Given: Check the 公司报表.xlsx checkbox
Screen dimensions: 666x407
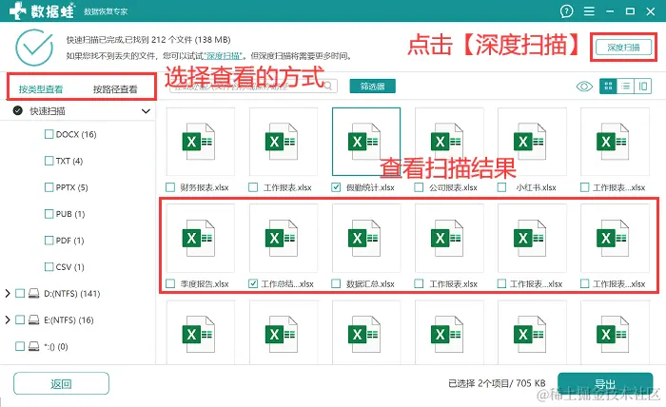Looking at the screenshot, I should click(x=419, y=187).
